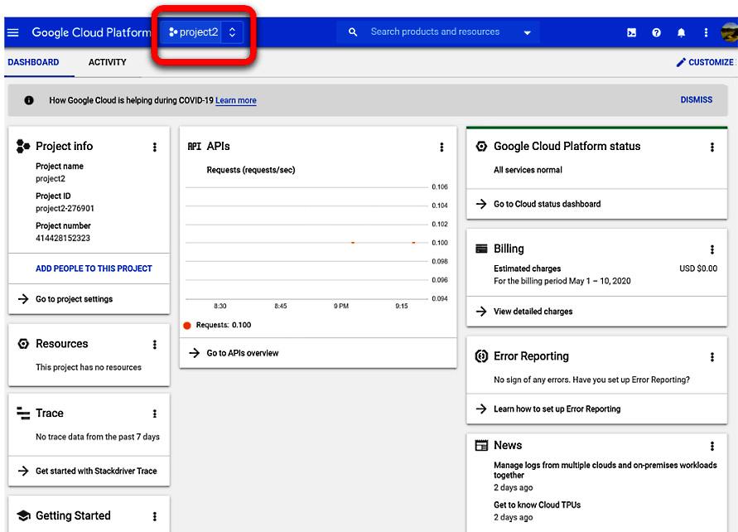Open Project info card options menu
The height and width of the screenshot is (532, 738).
[x=154, y=147]
